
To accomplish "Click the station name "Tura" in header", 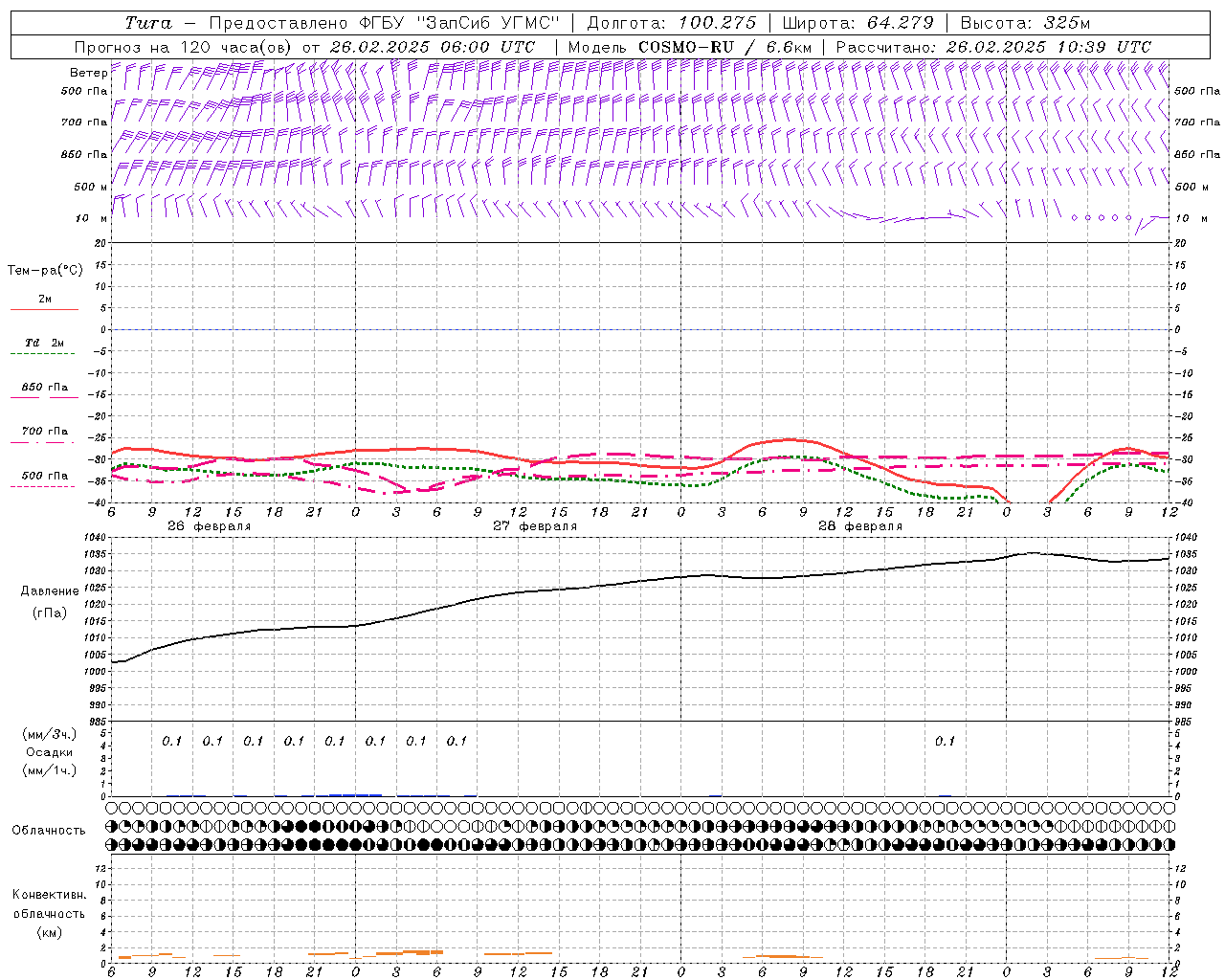I will tap(148, 23).
